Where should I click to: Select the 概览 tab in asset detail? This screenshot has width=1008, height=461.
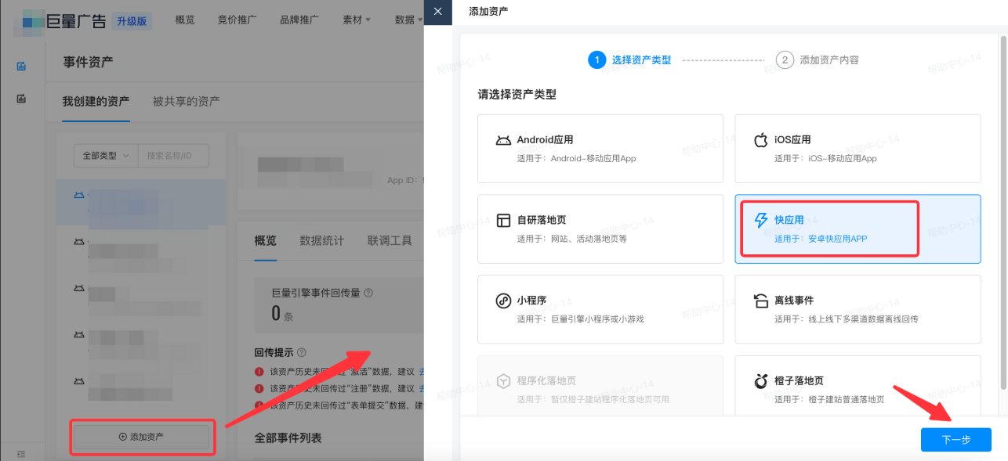click(266, 240)
